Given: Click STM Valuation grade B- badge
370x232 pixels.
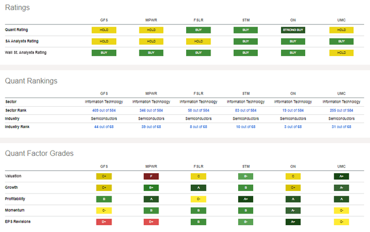Looking at the screenshot, I should tap(246, 176).
